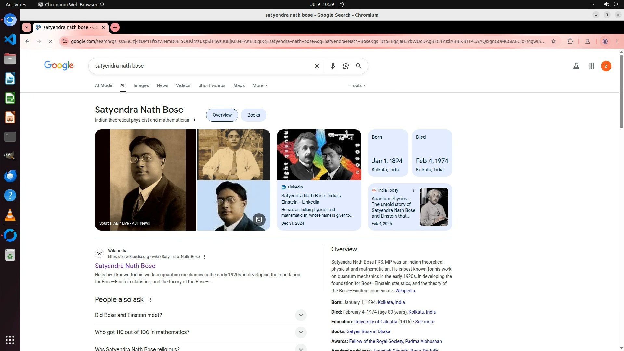Open Satyendra Nath Bose Wikipedia result
Screen dimensions: 624x351
click(125, 266)
